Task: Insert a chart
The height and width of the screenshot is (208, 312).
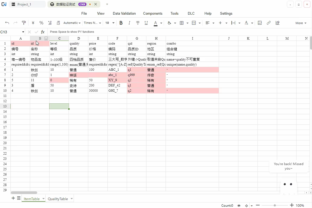Action: pos(278,23)
